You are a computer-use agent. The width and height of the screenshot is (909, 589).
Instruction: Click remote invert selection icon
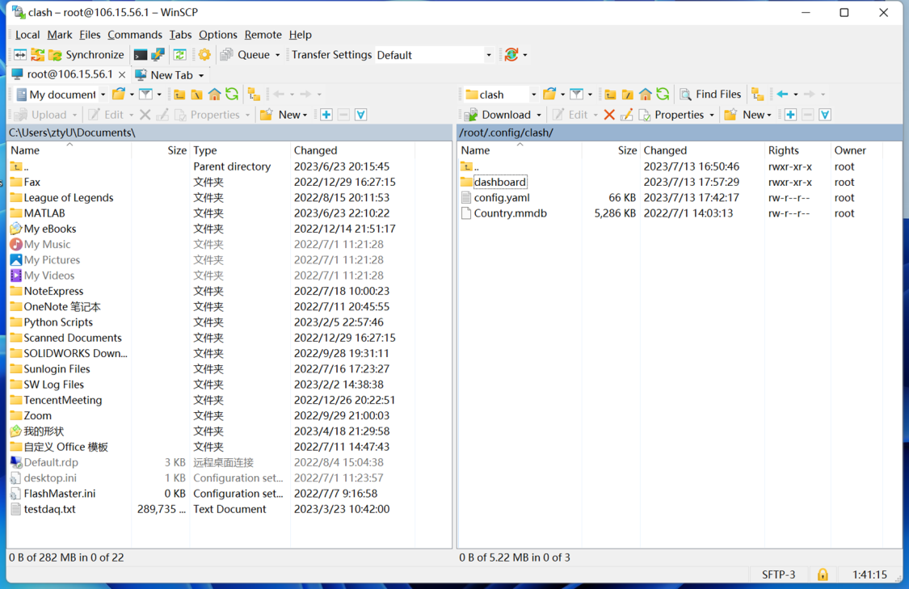[825, 115]
